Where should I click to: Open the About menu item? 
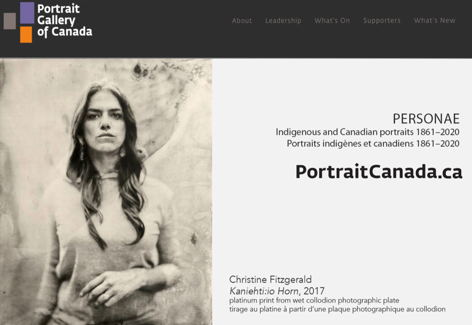click(x=242, y=21)
